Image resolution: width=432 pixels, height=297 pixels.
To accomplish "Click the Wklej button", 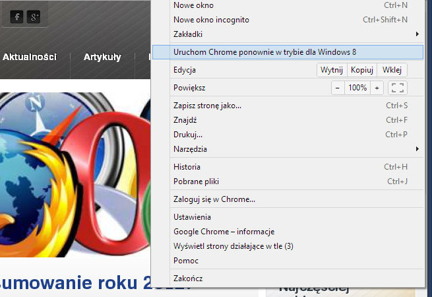I will tap(392, 70).
